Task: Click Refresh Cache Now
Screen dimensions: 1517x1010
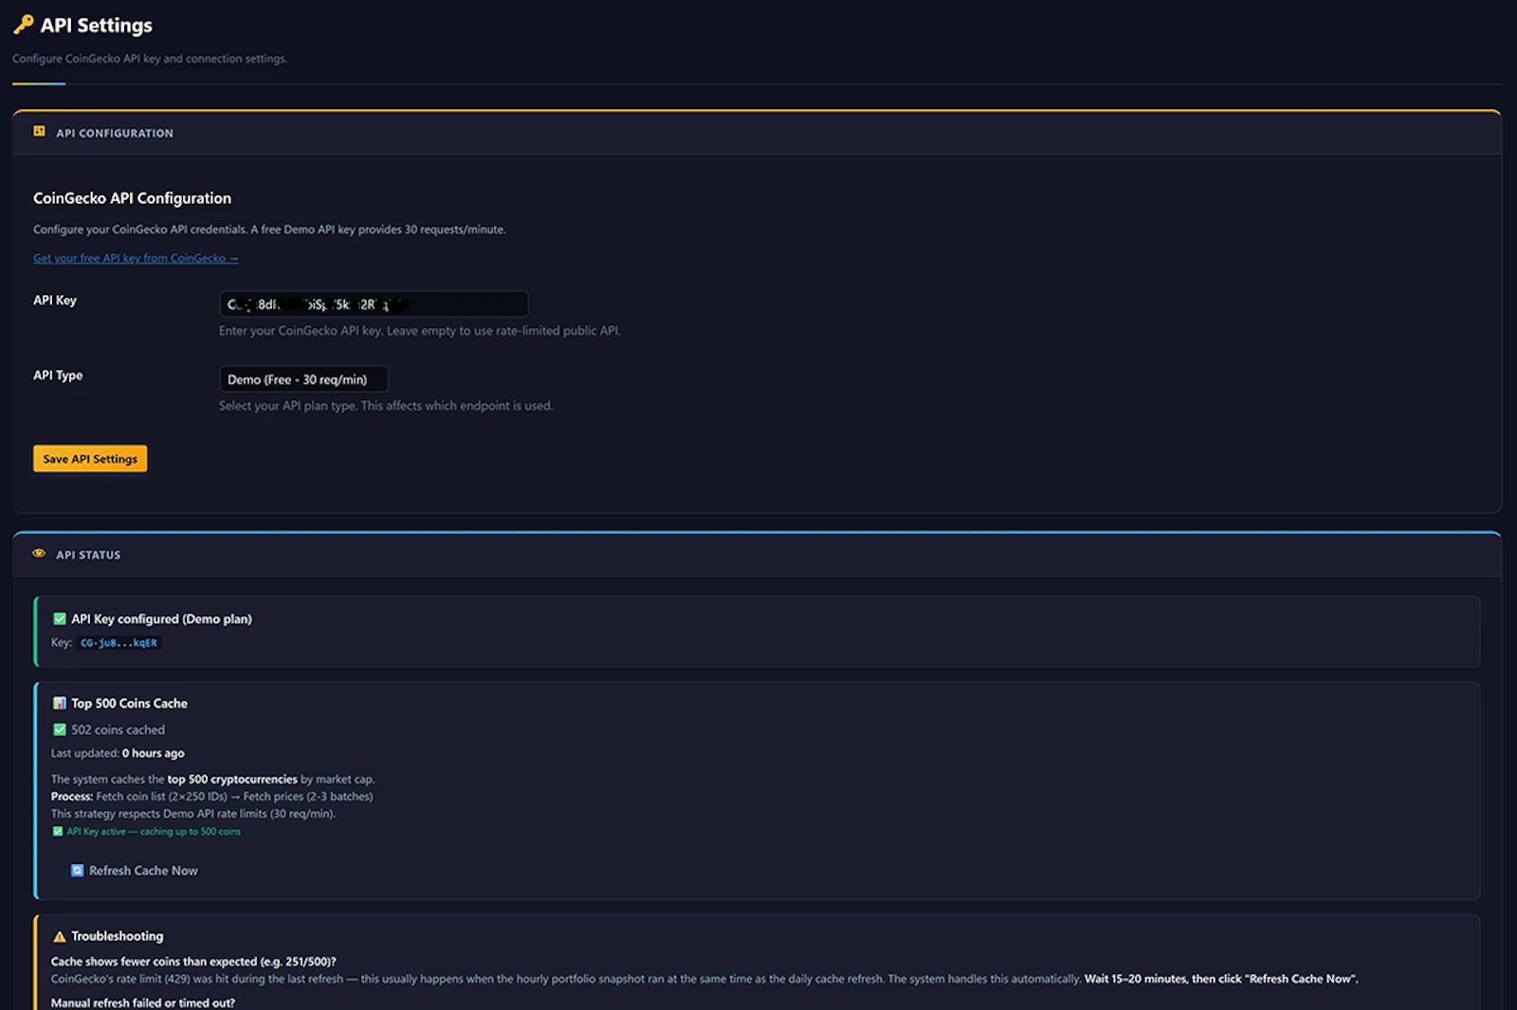Action: click(135, 871)
